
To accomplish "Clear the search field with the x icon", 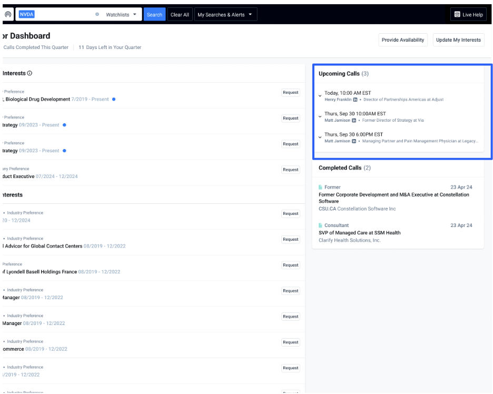I will (x=97, y=15).
